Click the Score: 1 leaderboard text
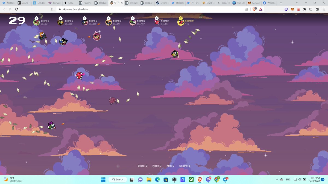 (x=165, y=21)
